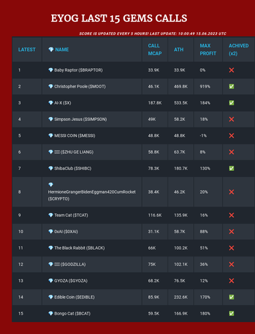This screenshot has height=334, width=255.
Task: Click the 116.6K call mcap value
Action: pos(155,215)
